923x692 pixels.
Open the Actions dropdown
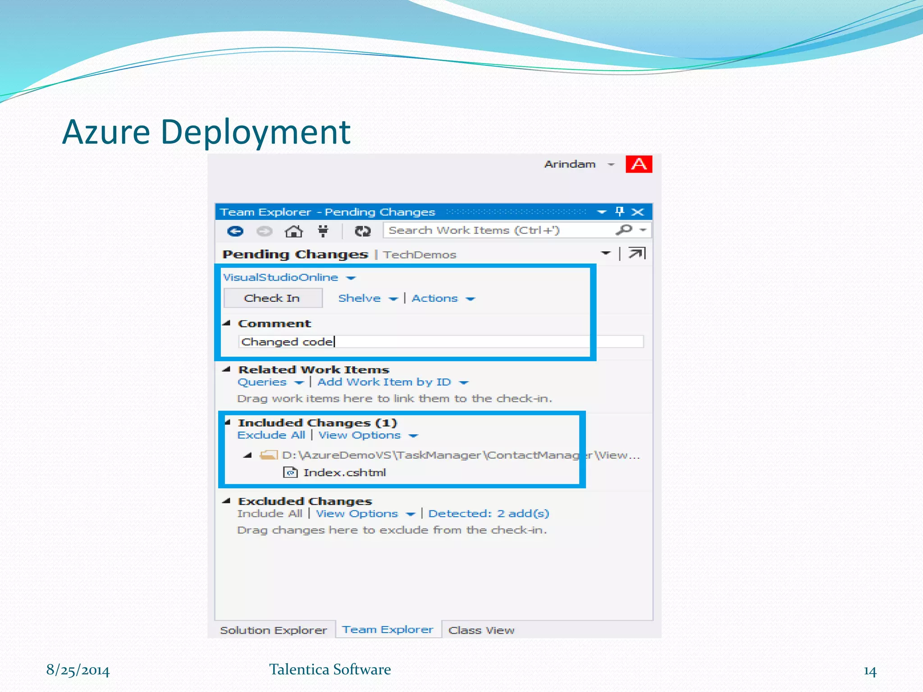point(470,299)
